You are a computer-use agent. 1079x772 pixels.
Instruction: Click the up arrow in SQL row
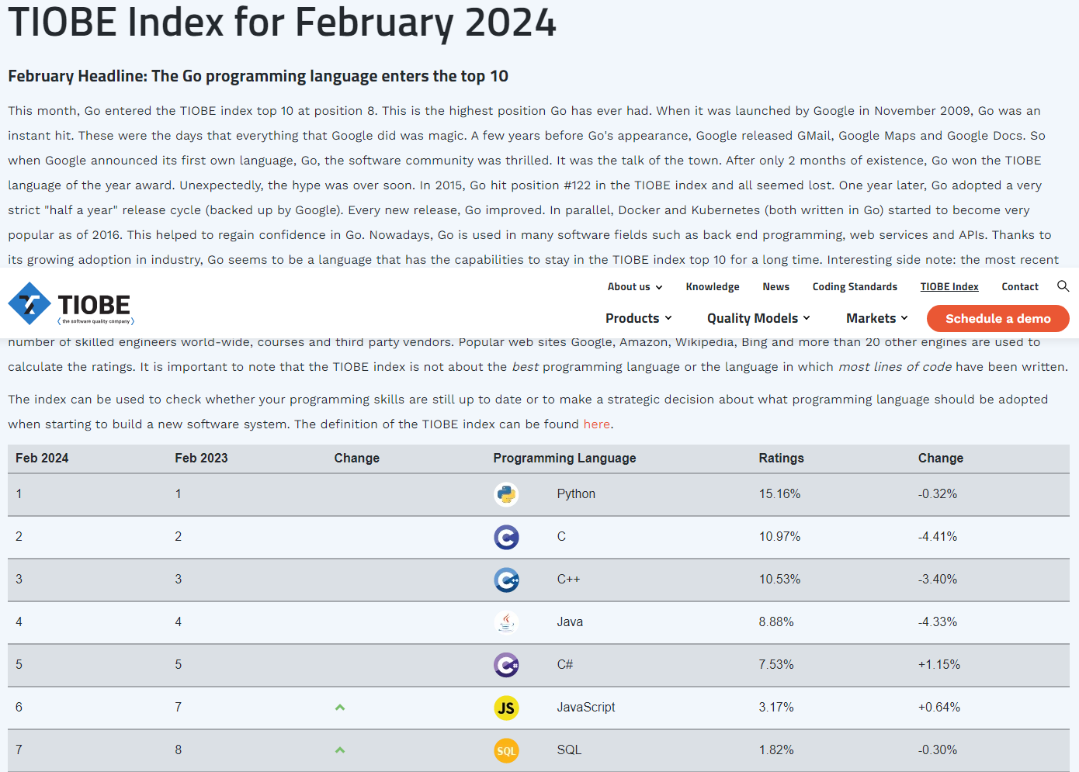pos(340,750)
